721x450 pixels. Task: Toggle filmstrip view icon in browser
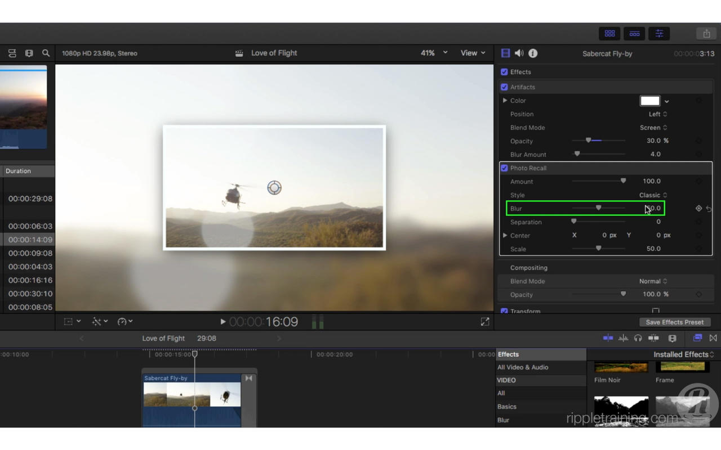click(x=29, y=53)
